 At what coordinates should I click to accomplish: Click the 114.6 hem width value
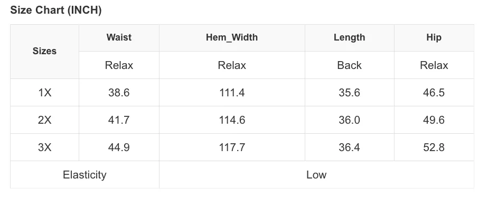[x=232, y=120]
